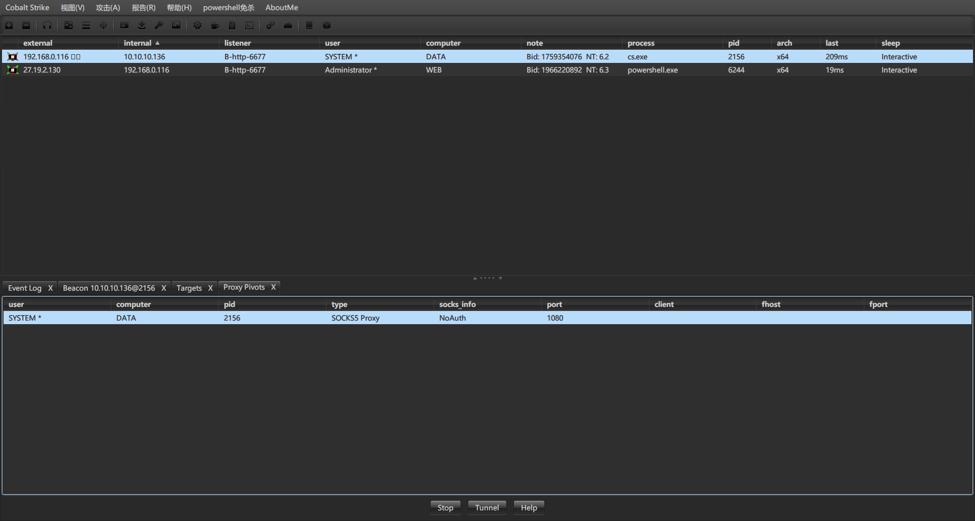Click the book help icon in toolbar
This screenshot has width=975, height=521.
point(309,25)
